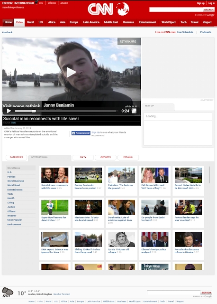
Task: Toggle fullscreen in the video player
Action: [134, 111]
